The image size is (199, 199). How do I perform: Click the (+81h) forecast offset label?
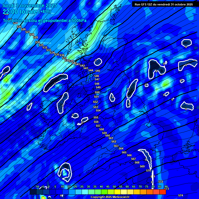coord(45,12)
